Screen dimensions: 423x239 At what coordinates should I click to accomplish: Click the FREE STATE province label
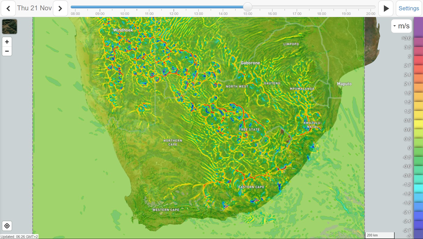pyautogui.click(x=249, y=130)
